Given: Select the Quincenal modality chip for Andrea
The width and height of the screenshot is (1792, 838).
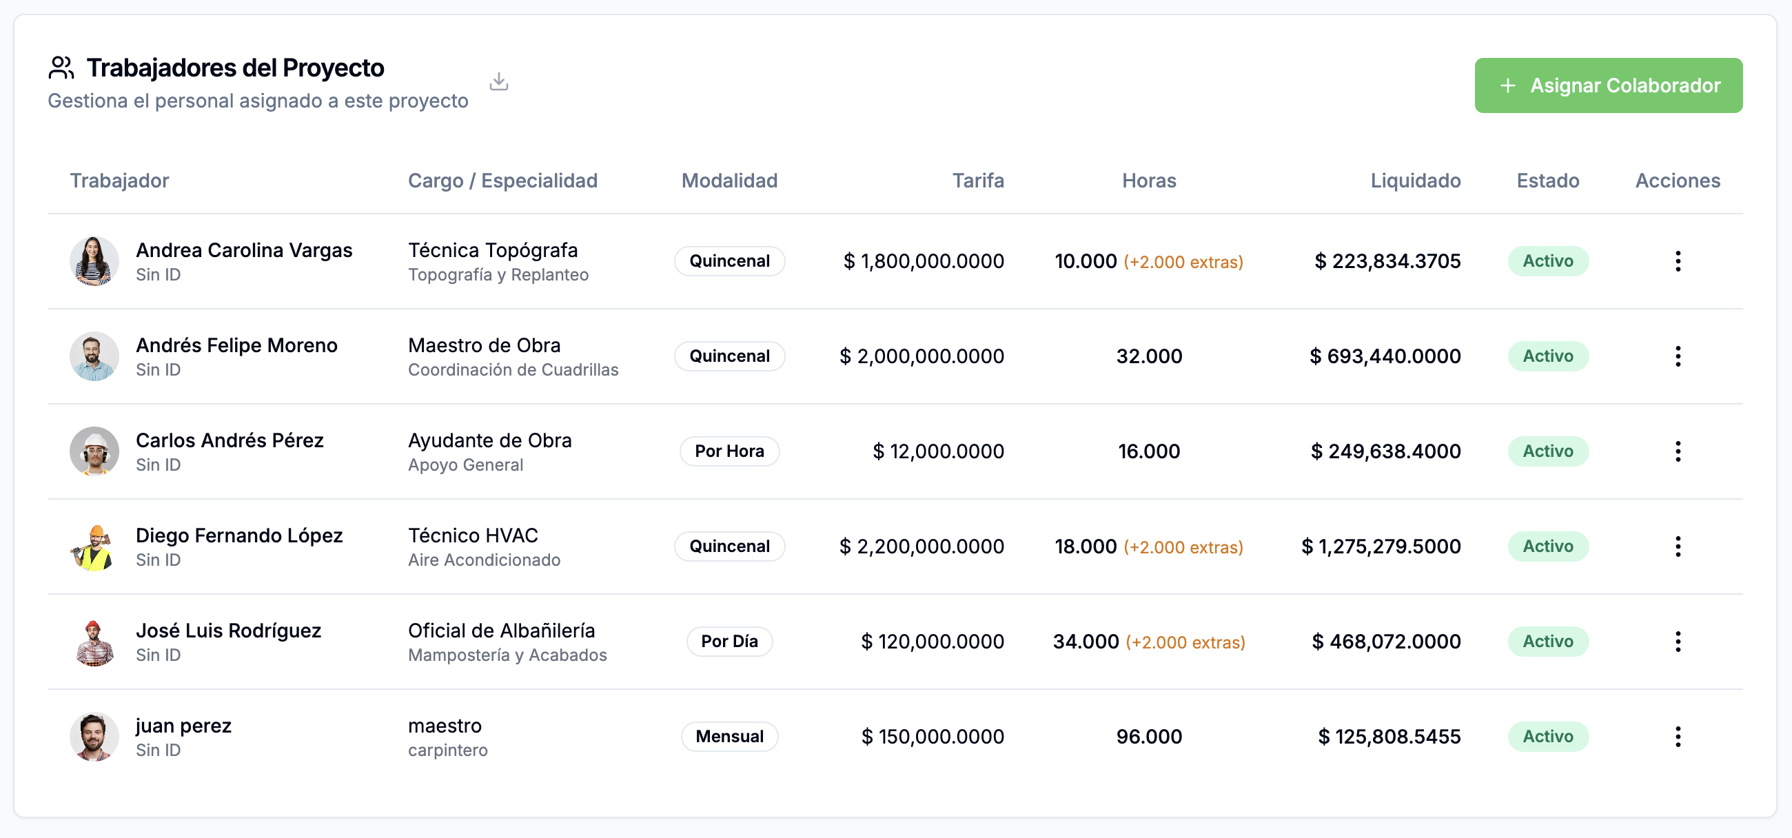Looking at the screenshot, I should [729, 260].
